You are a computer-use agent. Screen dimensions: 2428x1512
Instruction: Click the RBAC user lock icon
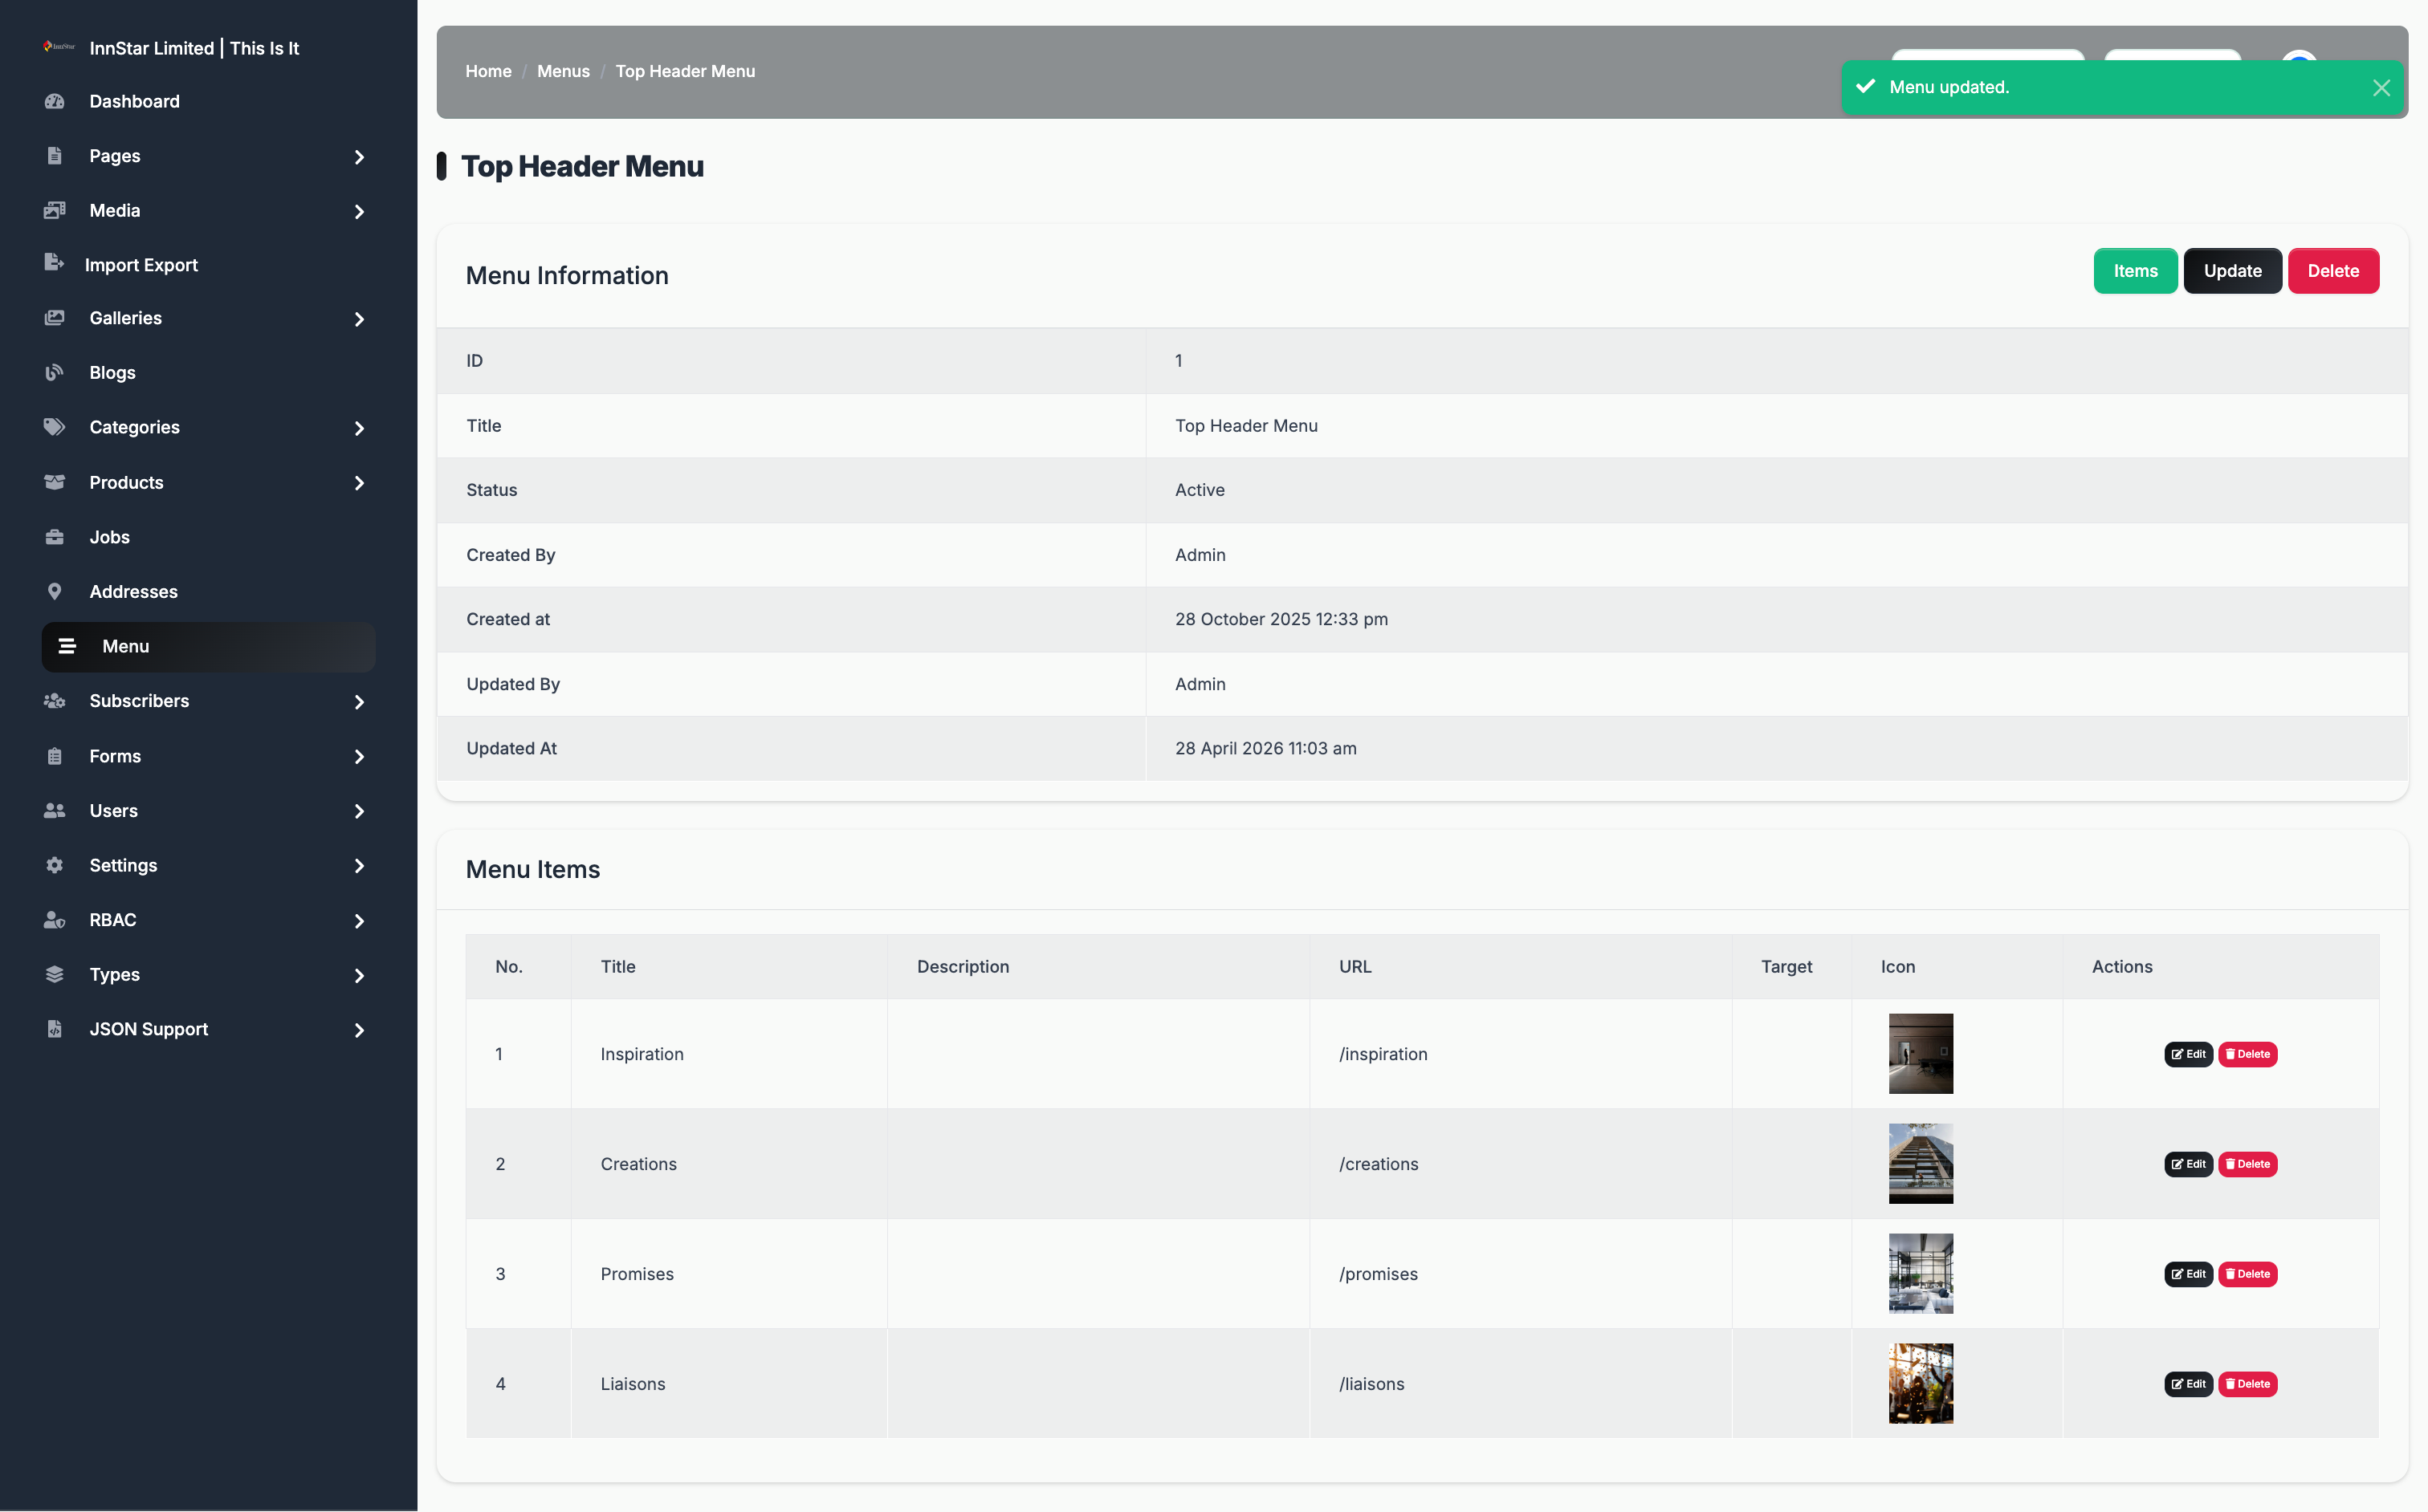(54, 920)
